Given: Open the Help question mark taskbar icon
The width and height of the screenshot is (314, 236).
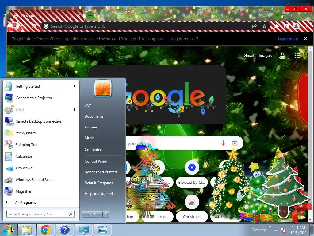Looking at the screenshot, I should pyautogui.click(x=64, y=230).
